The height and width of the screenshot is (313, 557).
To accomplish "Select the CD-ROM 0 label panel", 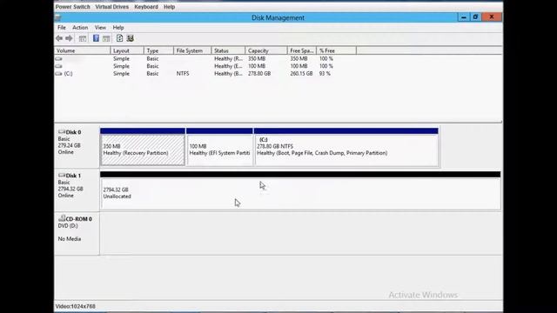I will click(77, 234).
